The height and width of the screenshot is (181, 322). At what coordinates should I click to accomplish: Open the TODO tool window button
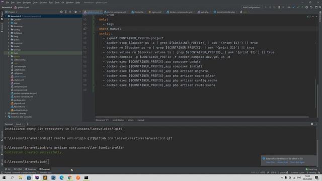tap(18, 169)
